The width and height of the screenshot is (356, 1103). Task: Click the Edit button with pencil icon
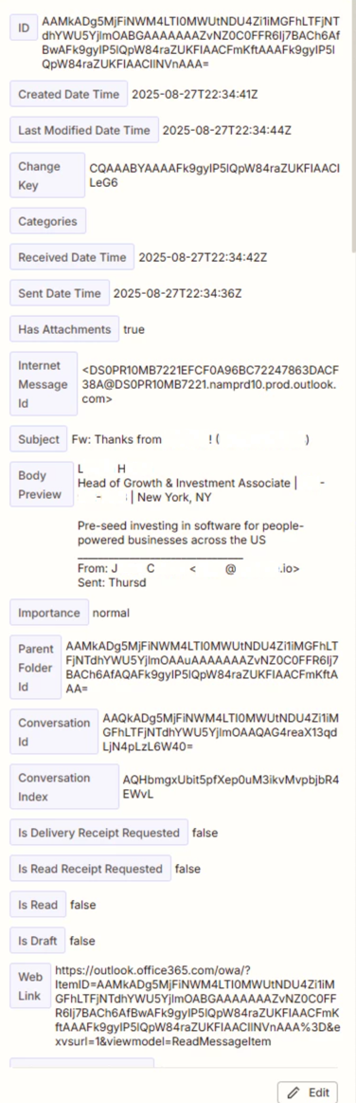click(x=308, y=1092)
